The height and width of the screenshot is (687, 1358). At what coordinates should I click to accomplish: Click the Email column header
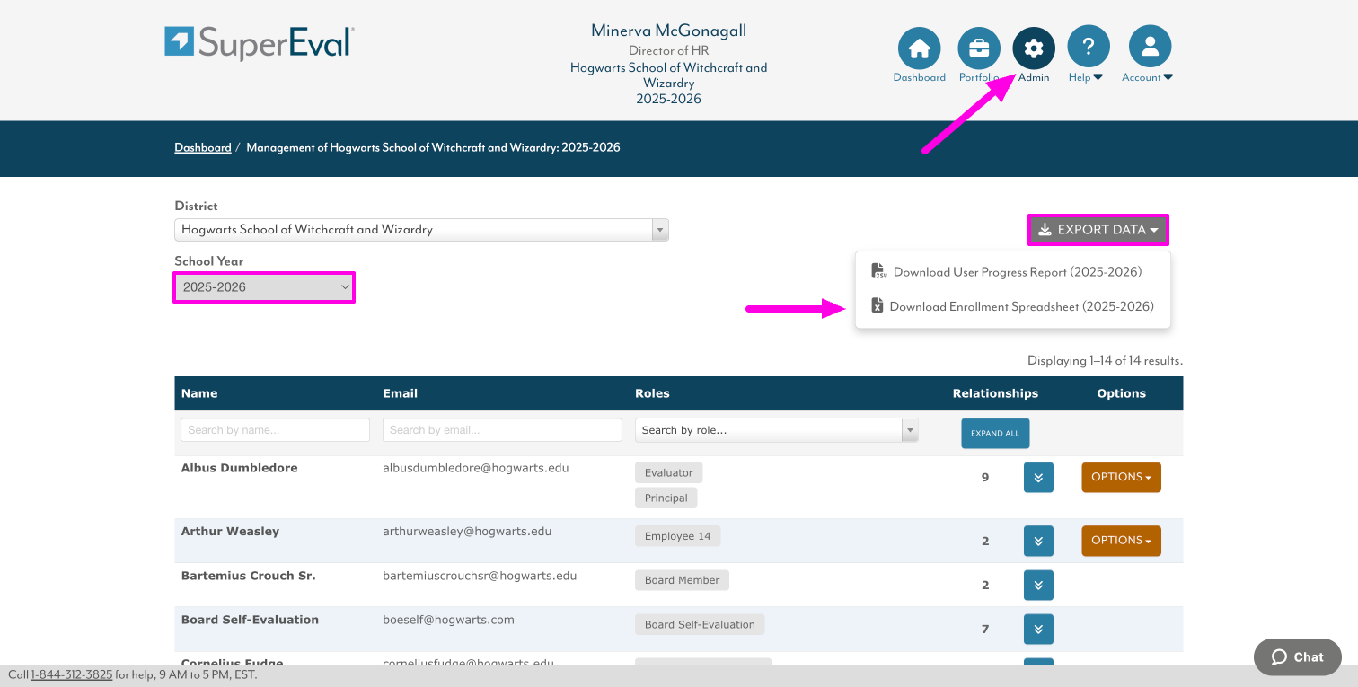400,393
